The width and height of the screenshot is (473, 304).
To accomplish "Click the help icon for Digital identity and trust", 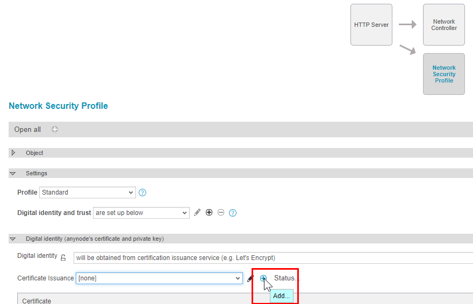I will 233,213.
